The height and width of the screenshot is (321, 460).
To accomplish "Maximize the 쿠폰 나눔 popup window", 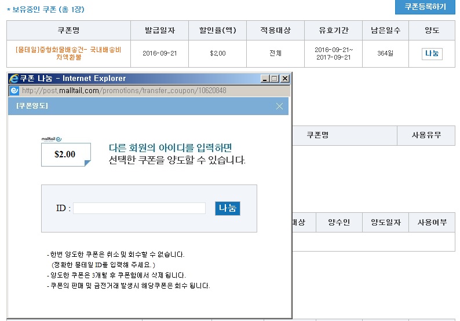I will click(275, 79).
